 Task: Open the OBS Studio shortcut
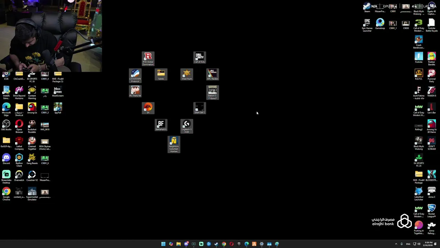pos(6,125)
